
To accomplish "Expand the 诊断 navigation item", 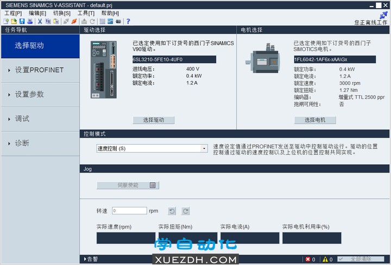I will [40, 144].
